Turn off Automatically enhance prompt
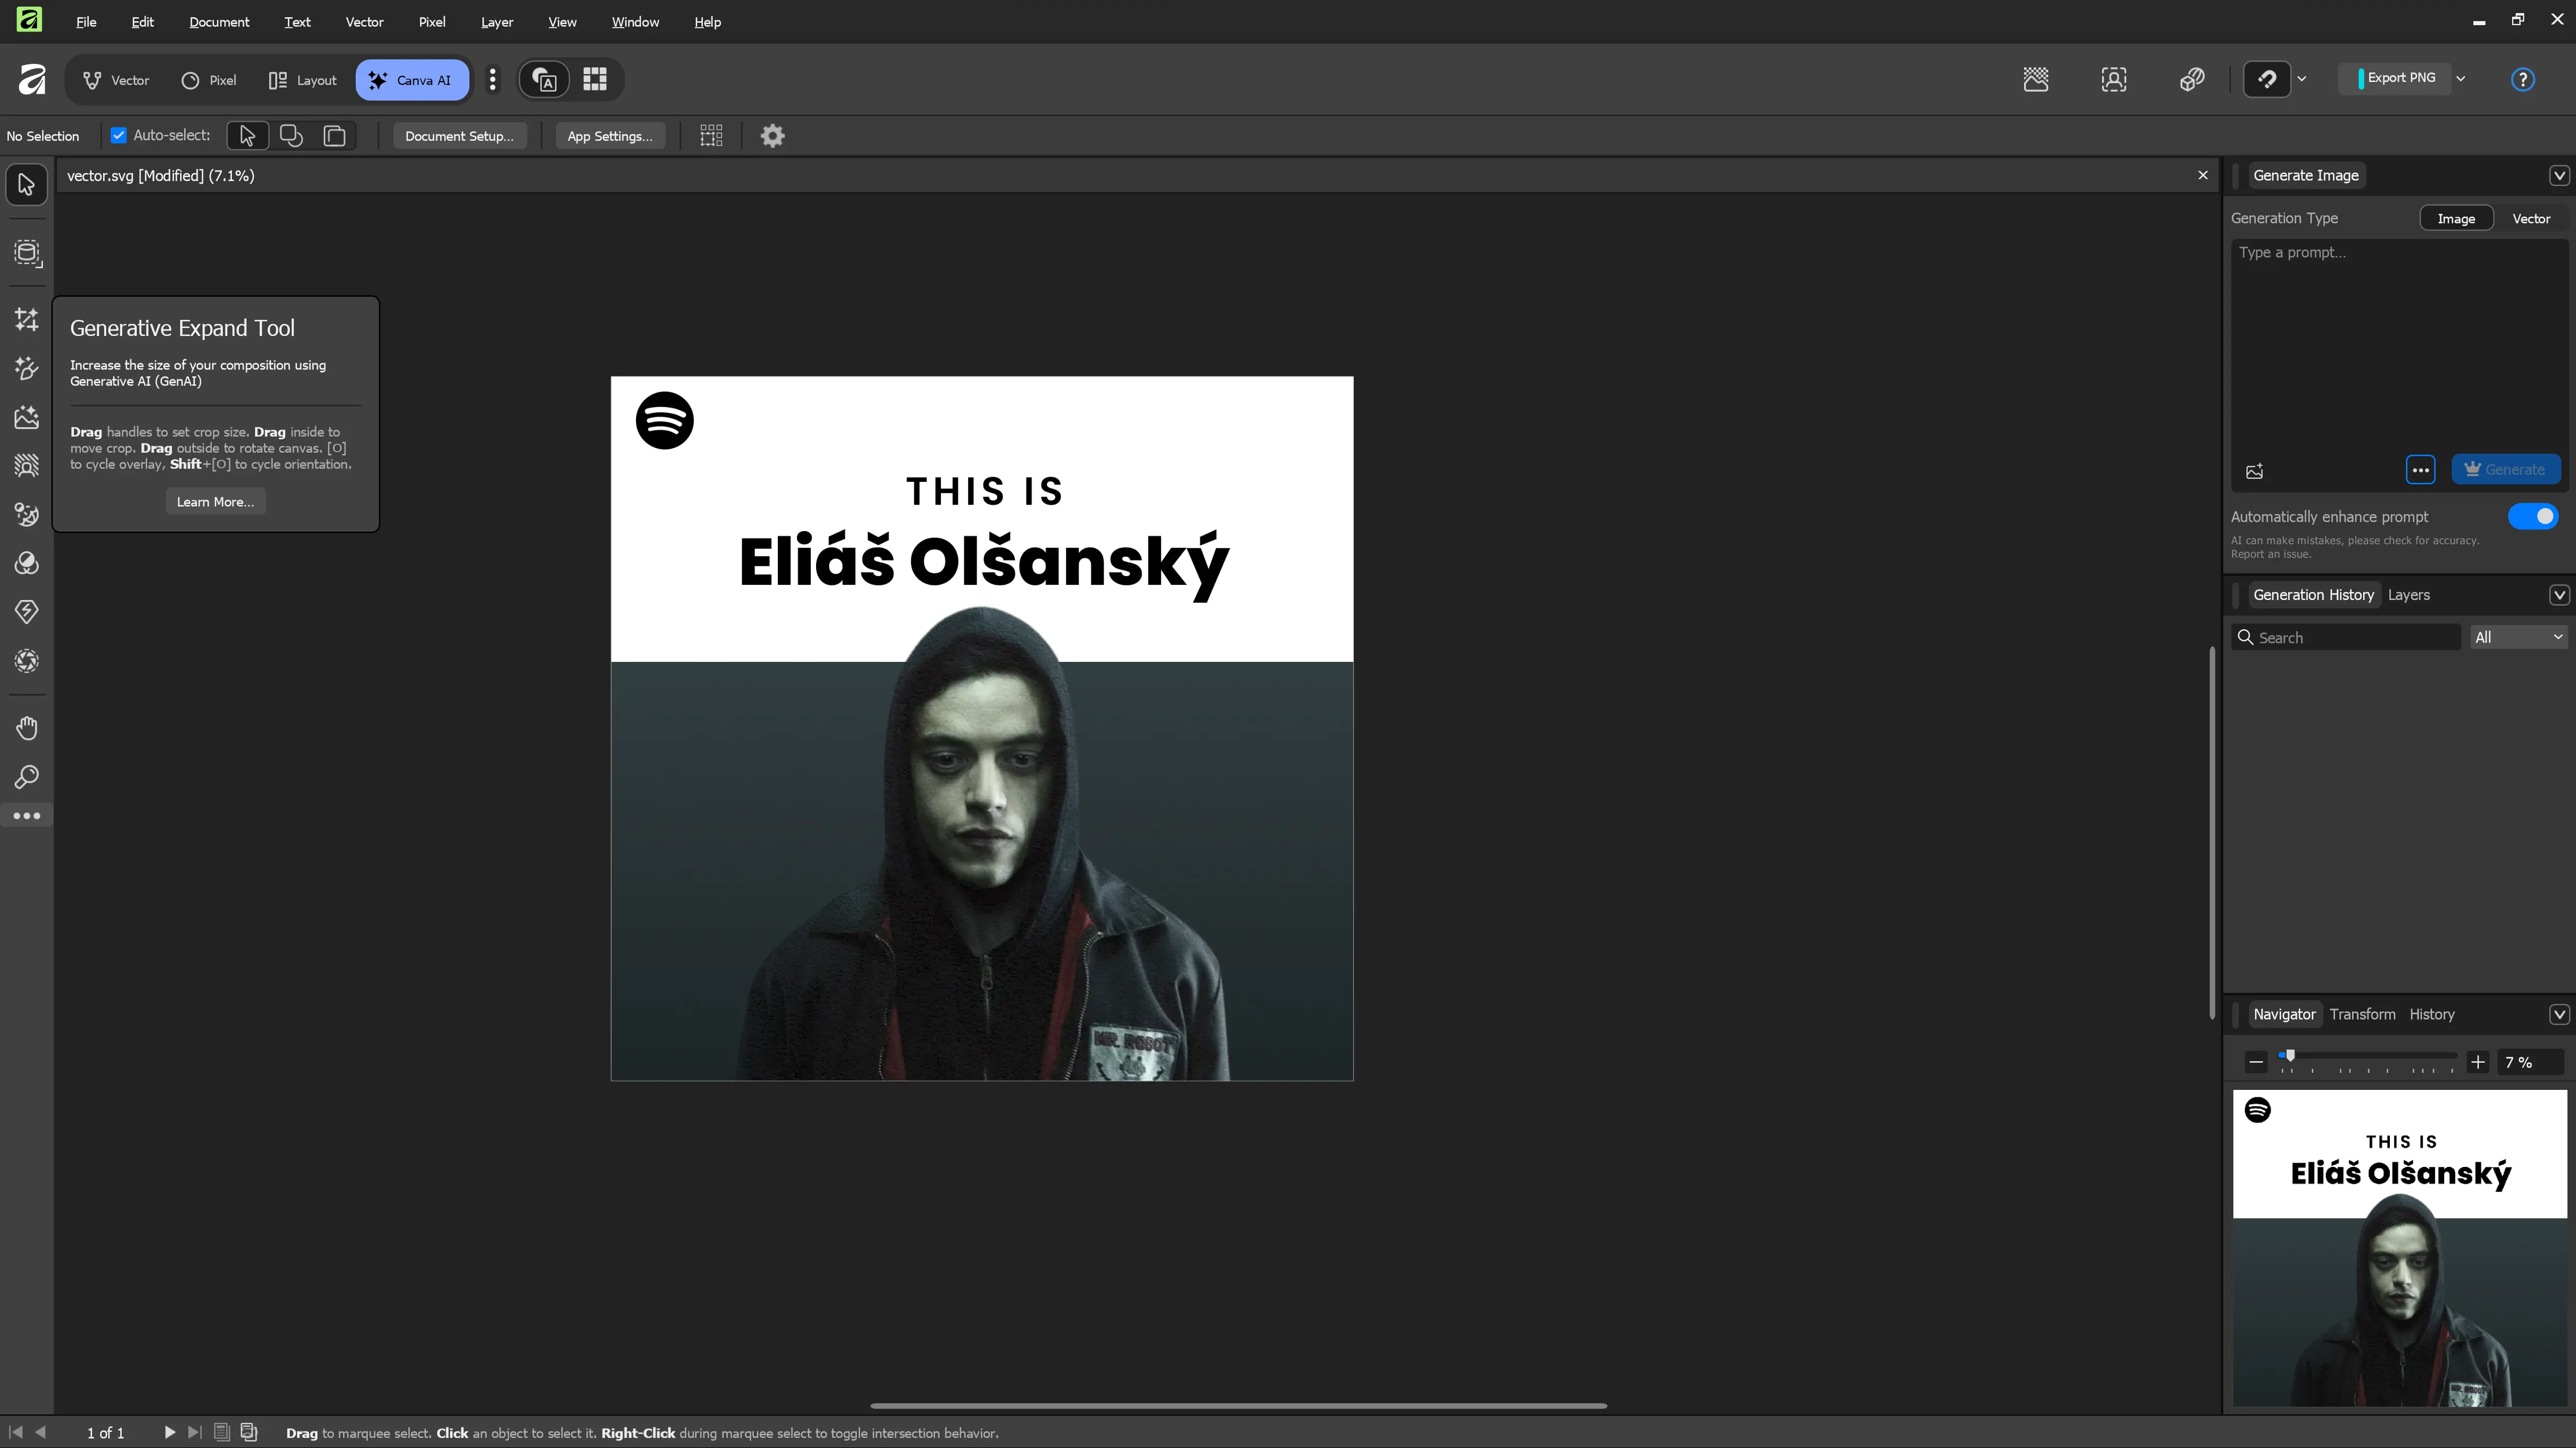 click(x=2533, y=516)
